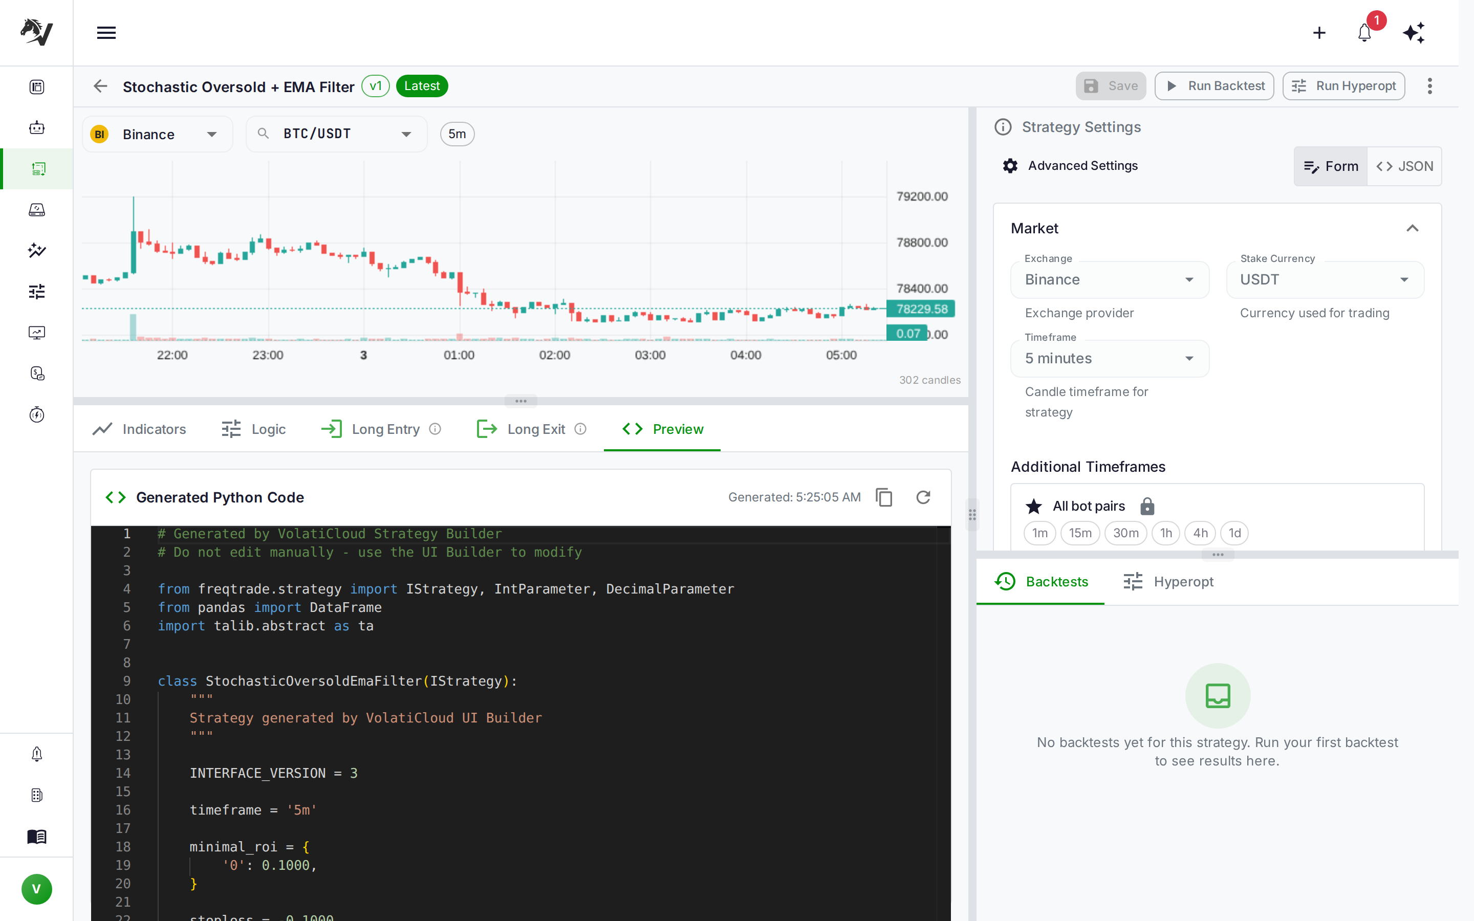Click the Advanced Settings gear icon
1474x921 pixels.
1010,166
